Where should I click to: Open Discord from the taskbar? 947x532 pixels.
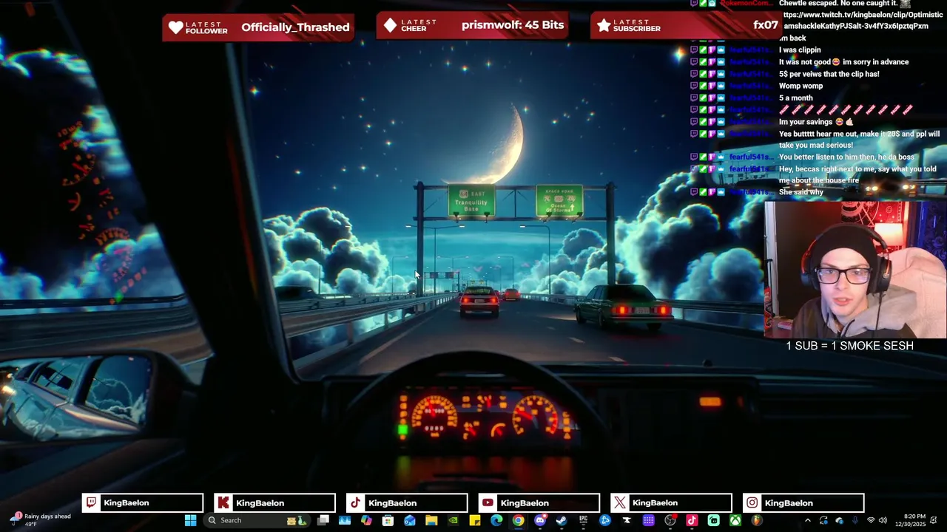[540, 520]
